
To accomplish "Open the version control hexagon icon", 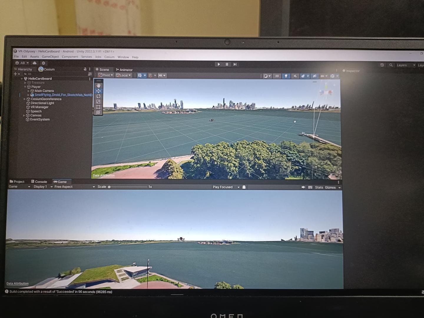I will (x=44, y=63).
